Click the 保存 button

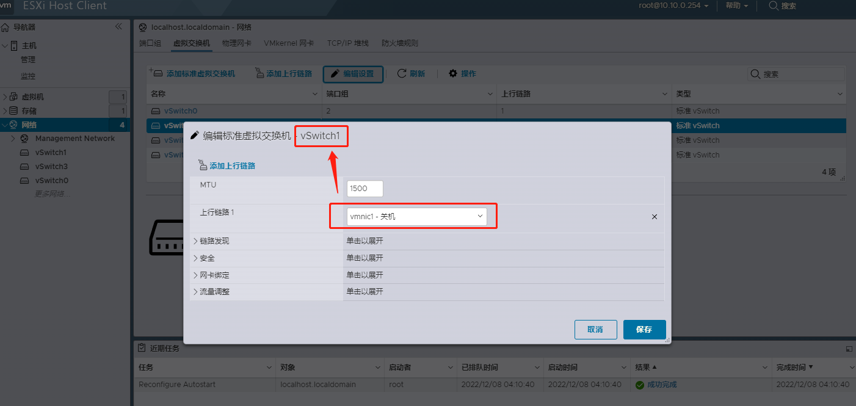point(644,330)
